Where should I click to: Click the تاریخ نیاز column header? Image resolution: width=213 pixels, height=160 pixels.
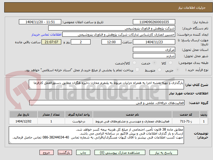click(23, 114)
